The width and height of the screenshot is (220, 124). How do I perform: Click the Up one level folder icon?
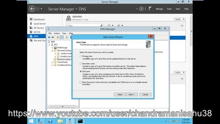point(57,37)
